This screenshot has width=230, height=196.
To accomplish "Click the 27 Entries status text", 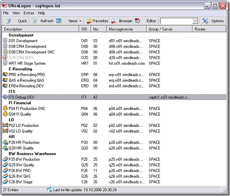I will pos(11,190).
